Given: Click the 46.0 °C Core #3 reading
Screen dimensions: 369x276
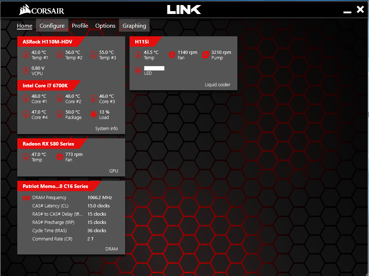Looking at the screenshot, I should click(x=106, y=96).
